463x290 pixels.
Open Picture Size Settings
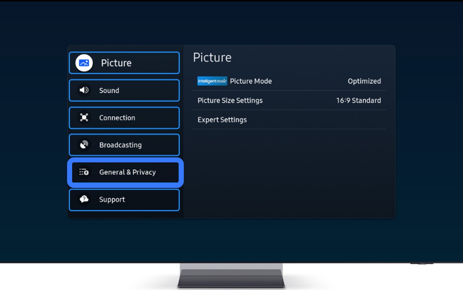(x=230, y=101)
